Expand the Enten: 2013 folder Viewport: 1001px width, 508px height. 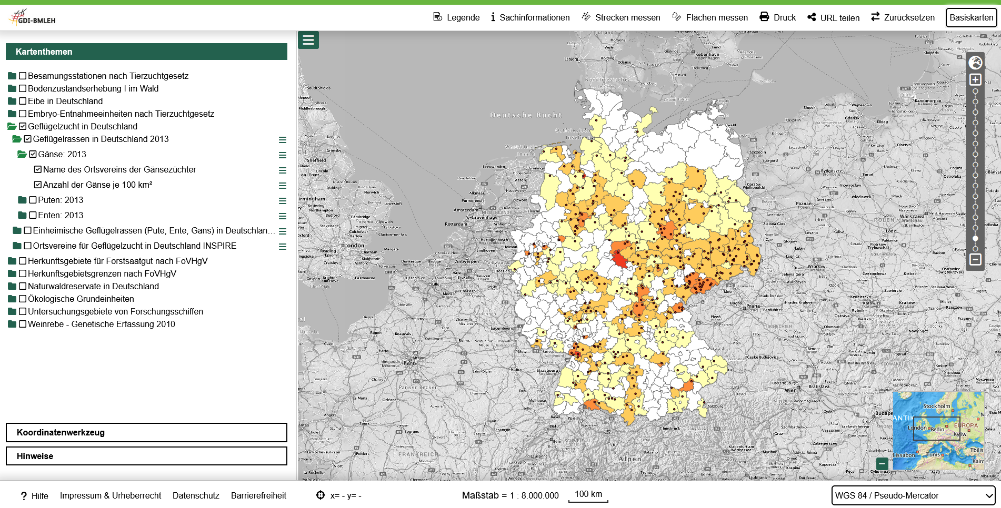pyautogui.click(x=22, y=215)
